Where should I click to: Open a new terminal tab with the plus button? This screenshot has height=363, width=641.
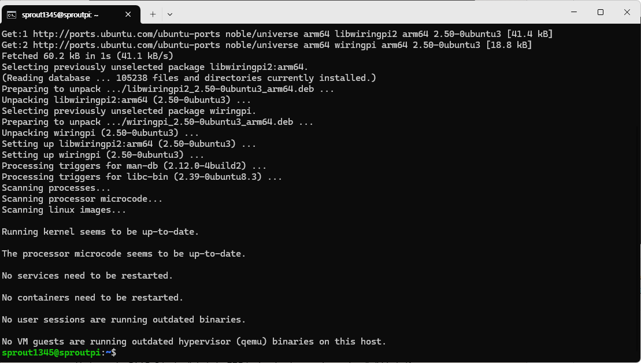tap(152, 14)
